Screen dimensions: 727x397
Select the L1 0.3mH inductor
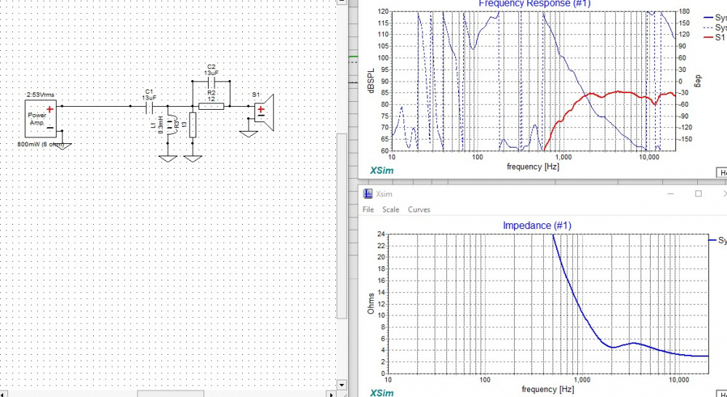(x=168, y=124)
